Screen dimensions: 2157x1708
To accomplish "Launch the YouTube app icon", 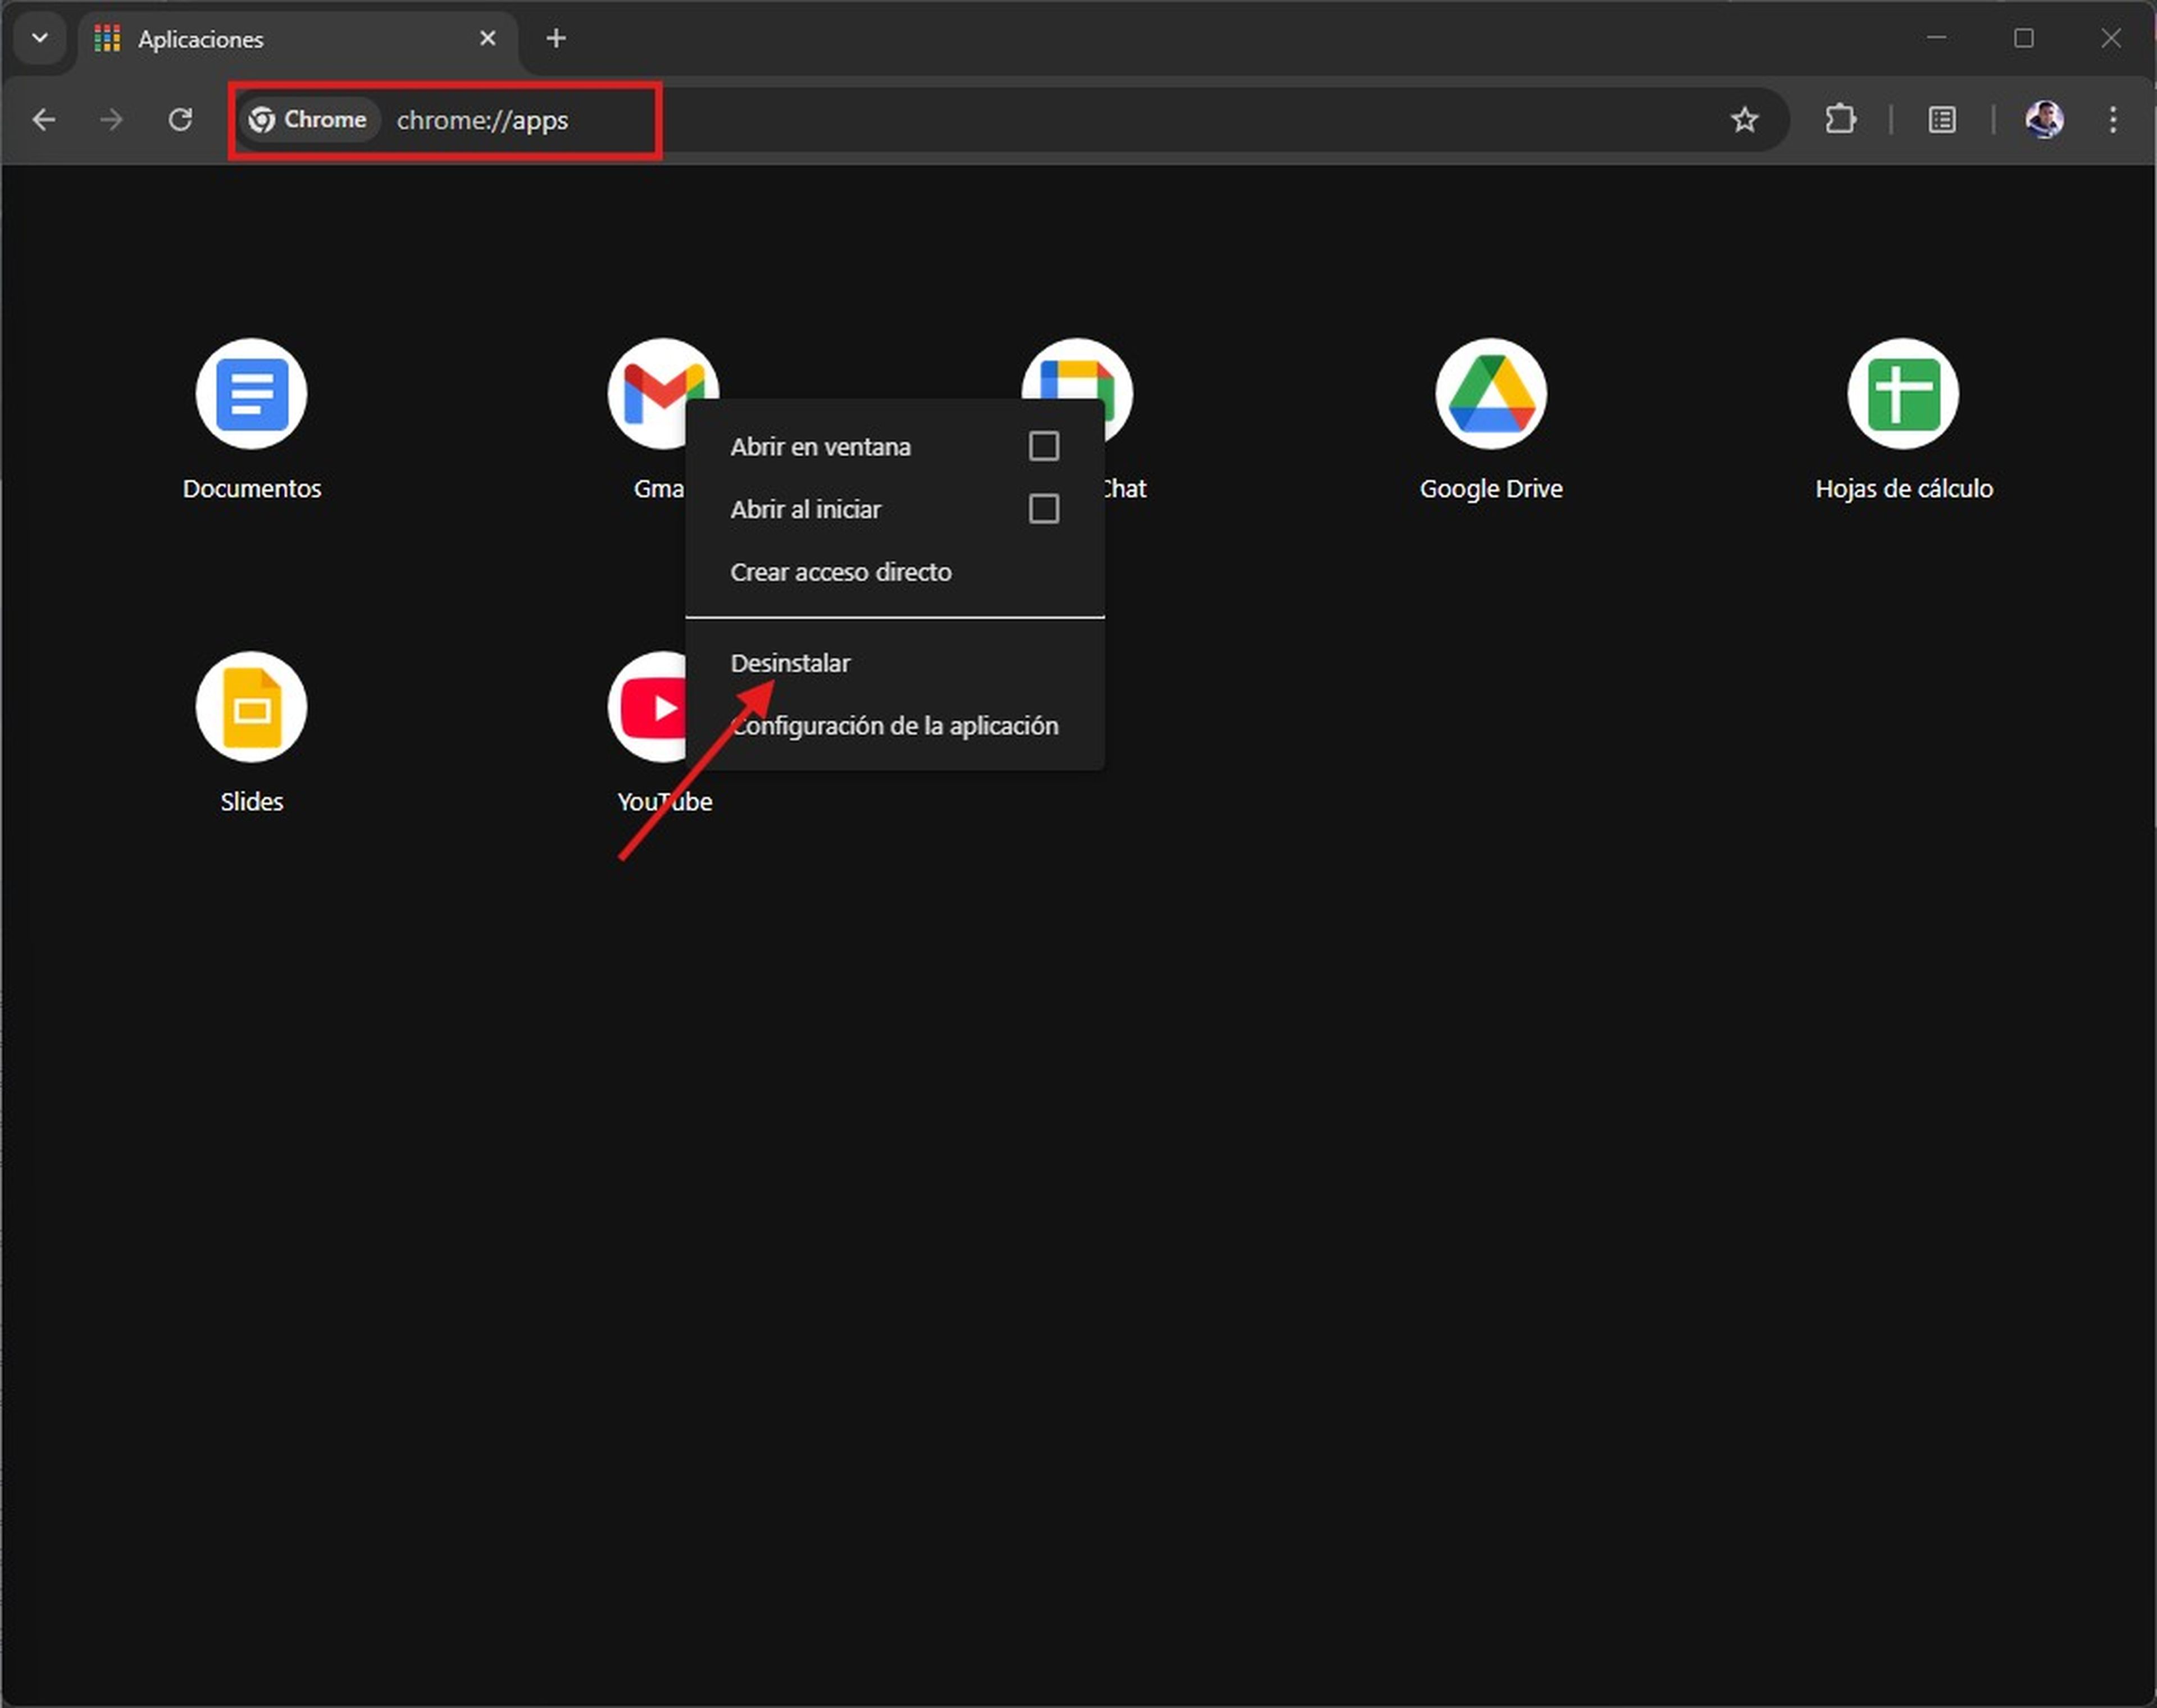I will coord(647,707).
